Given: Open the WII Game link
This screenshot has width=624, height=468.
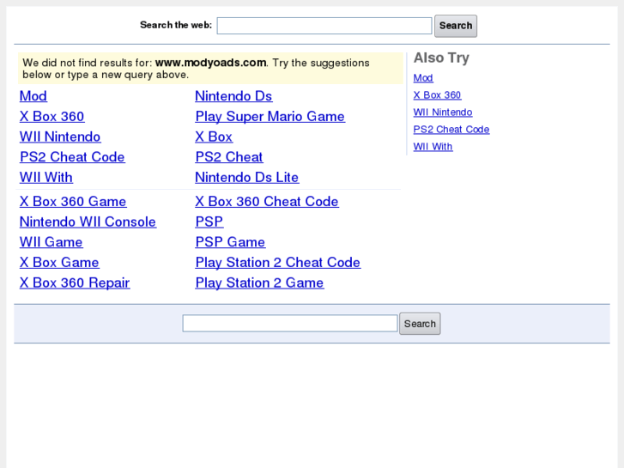Looking at the screenshot, I should [51, 242].
